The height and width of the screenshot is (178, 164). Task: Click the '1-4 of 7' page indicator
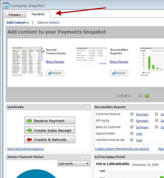pyautogui.click(x=123, y=96)
